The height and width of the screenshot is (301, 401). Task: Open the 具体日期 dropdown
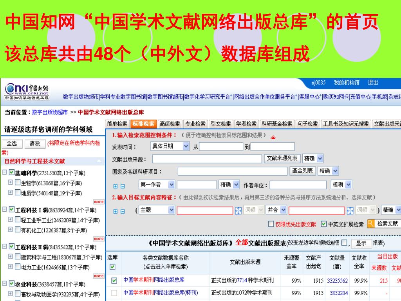(x=170, y=147)
